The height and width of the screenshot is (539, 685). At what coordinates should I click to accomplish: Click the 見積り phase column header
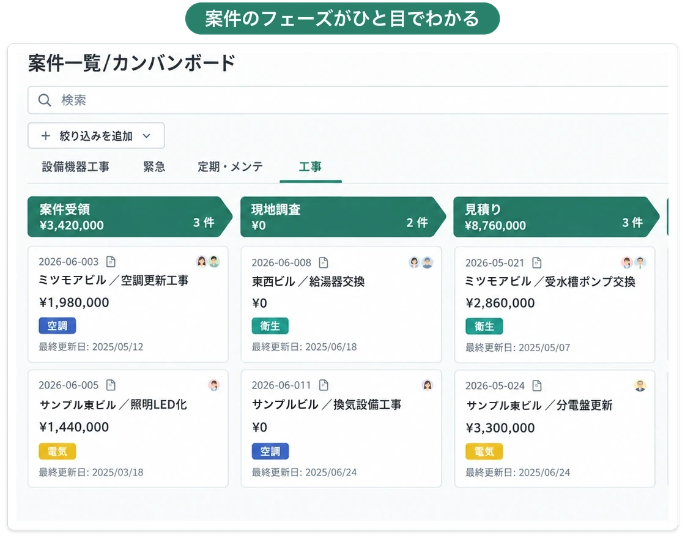coord(556,217)
